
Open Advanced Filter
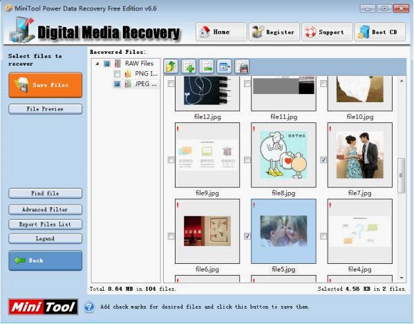(46, 209)
